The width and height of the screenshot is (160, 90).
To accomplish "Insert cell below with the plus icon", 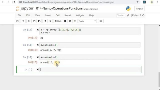I will click(x=23, y=21).
